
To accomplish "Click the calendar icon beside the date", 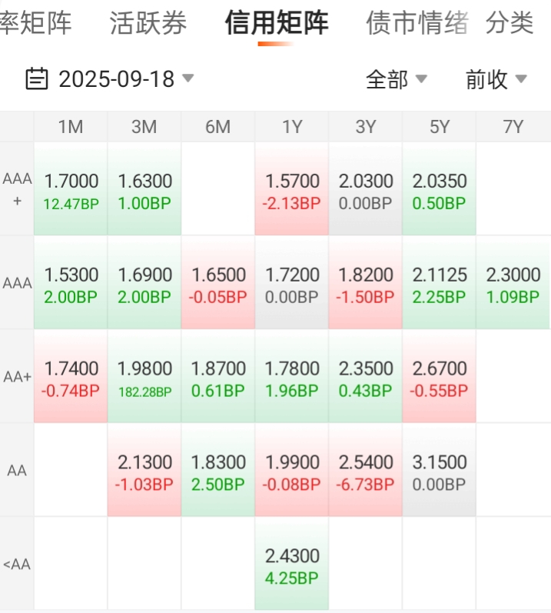I will click(x=37, y=78).
